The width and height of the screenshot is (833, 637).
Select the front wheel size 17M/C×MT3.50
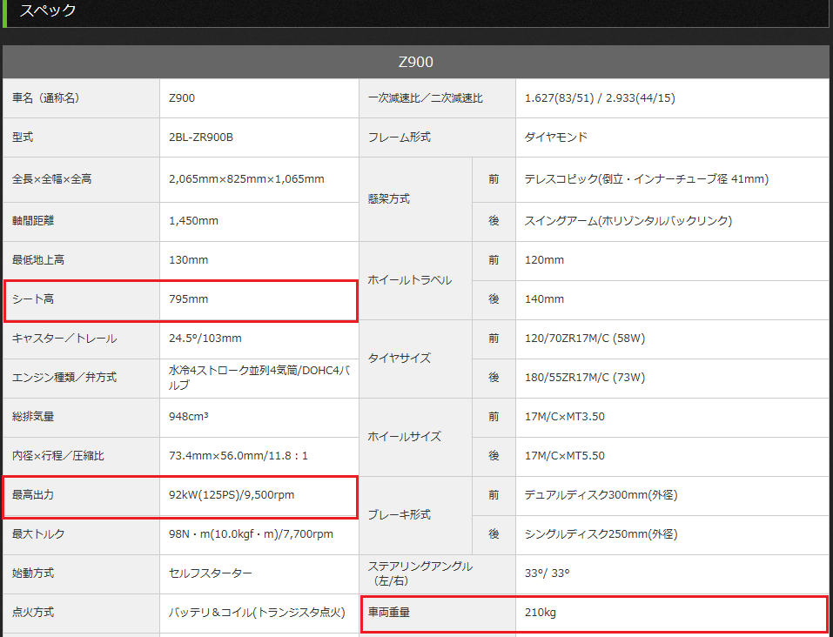(565, 417)
